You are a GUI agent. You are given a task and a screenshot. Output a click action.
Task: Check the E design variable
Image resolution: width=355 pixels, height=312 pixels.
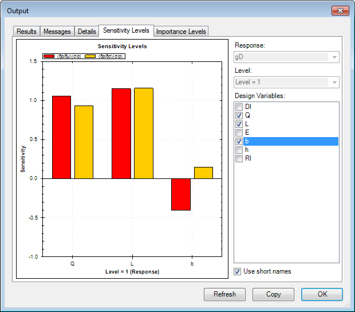click(x=239, y=132)
